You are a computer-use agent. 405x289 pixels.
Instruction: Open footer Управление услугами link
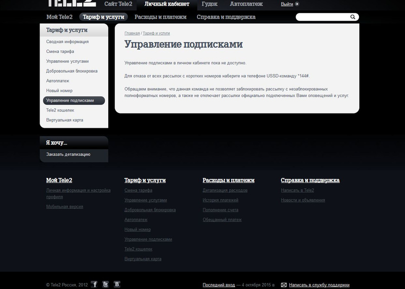[146, 200]
